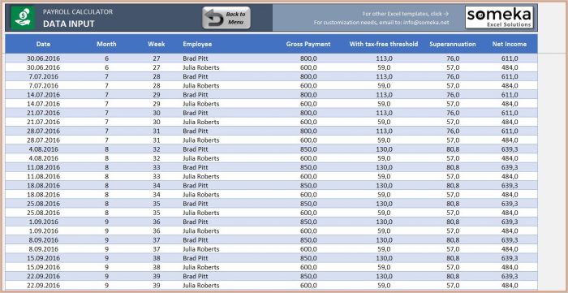Select the Month column header
568x293 pixels.
(x=106, y=44)
